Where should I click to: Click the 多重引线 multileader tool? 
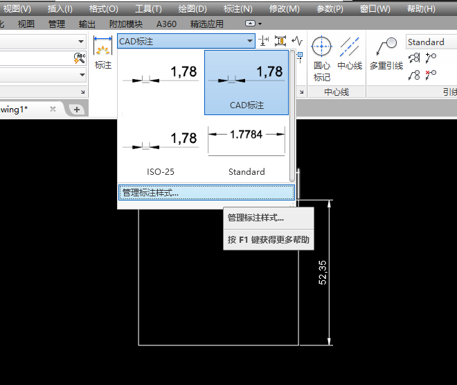(386, 53)
